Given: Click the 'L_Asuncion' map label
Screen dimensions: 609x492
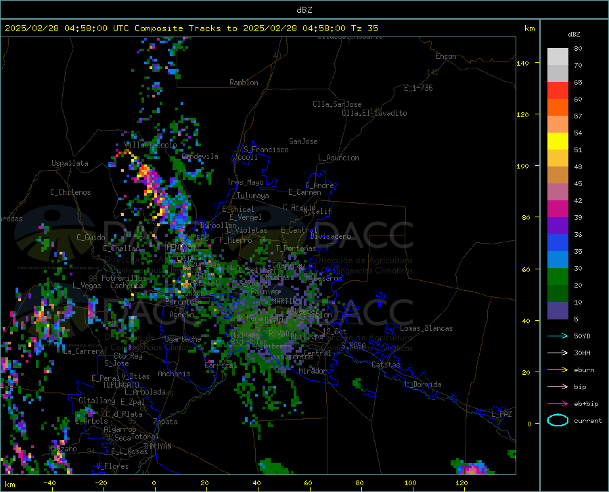Looking at the screenshot, I should coord(338,158).
